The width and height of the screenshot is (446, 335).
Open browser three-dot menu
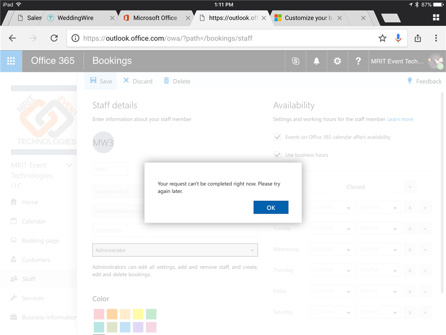tap(436, 38)
